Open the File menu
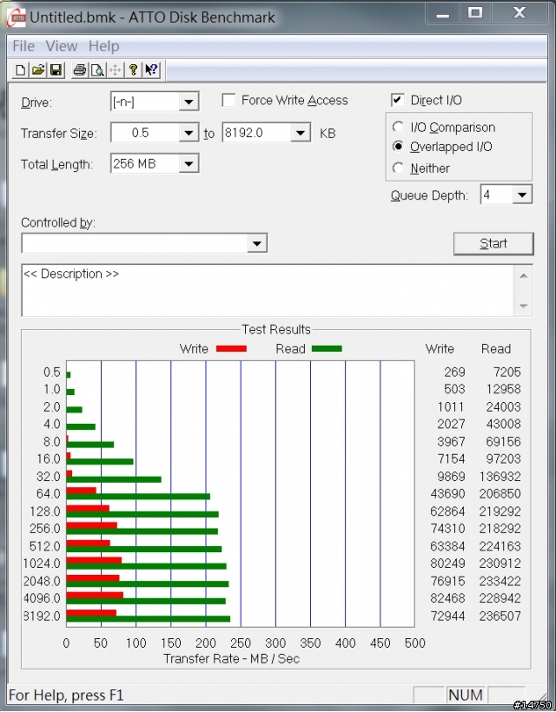The height and width of the screenshot is (712, 556). 23,46
